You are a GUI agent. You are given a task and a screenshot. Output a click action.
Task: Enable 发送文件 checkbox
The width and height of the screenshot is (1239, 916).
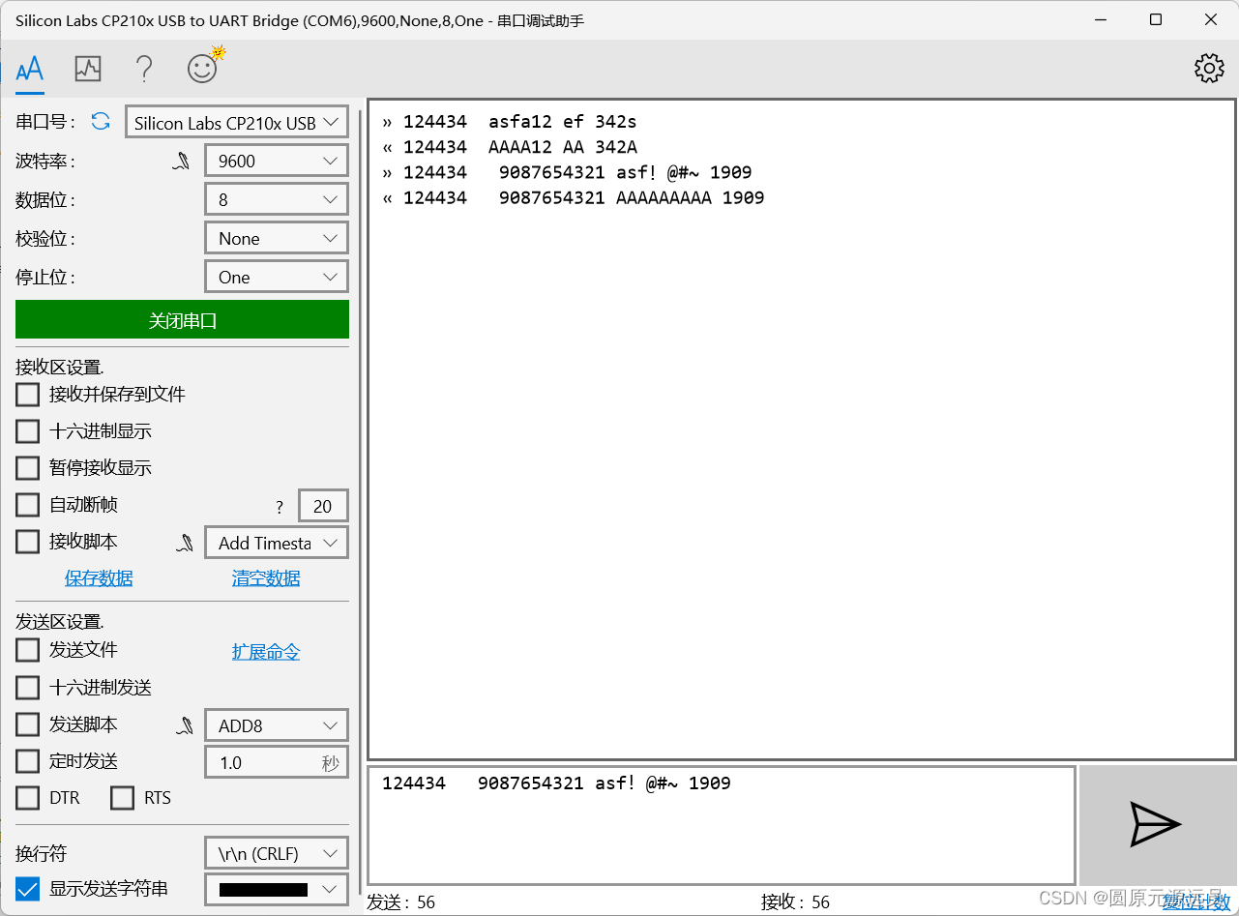(28, 650)
